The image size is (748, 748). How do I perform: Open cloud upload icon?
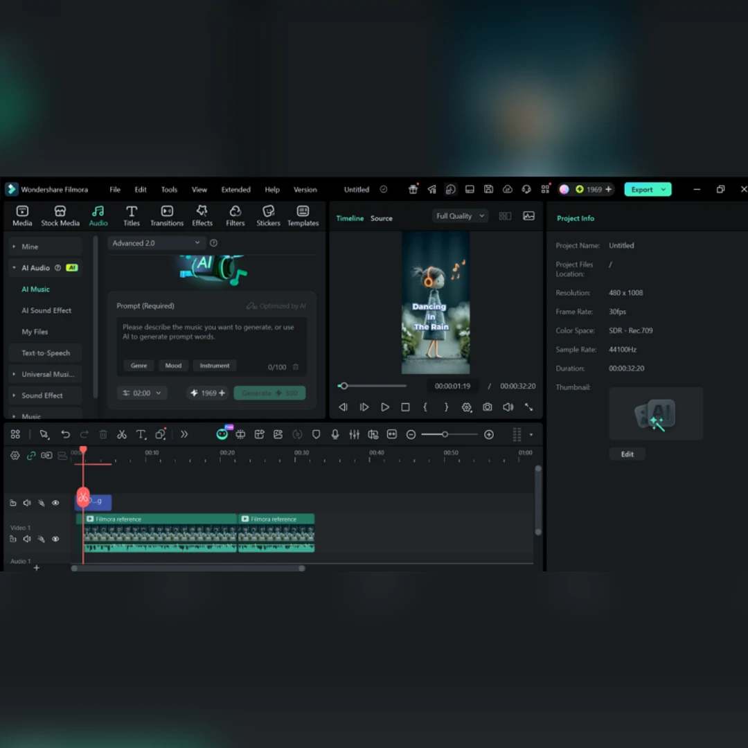pyautogui.click(x=508, y=189)
